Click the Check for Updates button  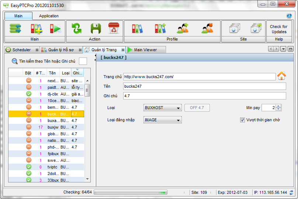(x=279, y=29)
